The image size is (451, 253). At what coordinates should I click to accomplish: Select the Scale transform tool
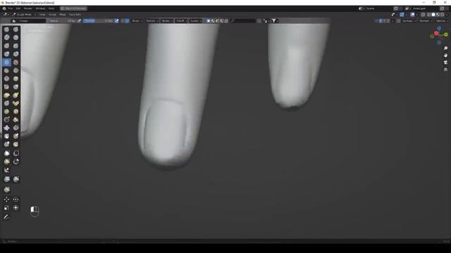pos(6,208)
